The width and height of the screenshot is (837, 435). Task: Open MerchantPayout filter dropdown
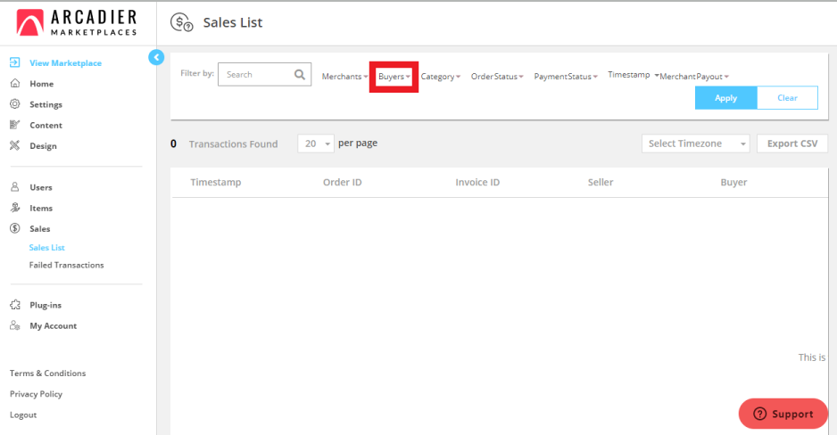(694, 77)
